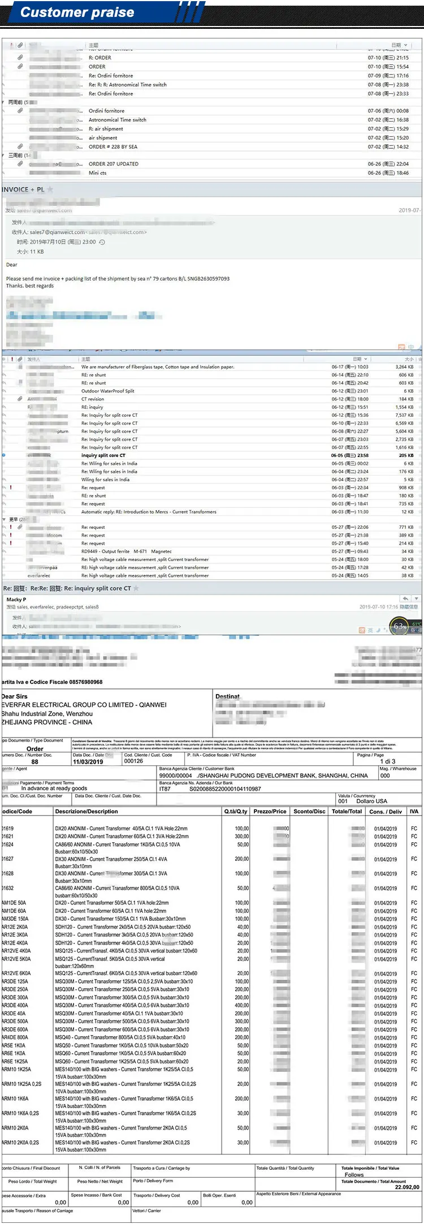
Task: Open high voltage cable measurement mail from everfarelec
Action: point(145,575)
